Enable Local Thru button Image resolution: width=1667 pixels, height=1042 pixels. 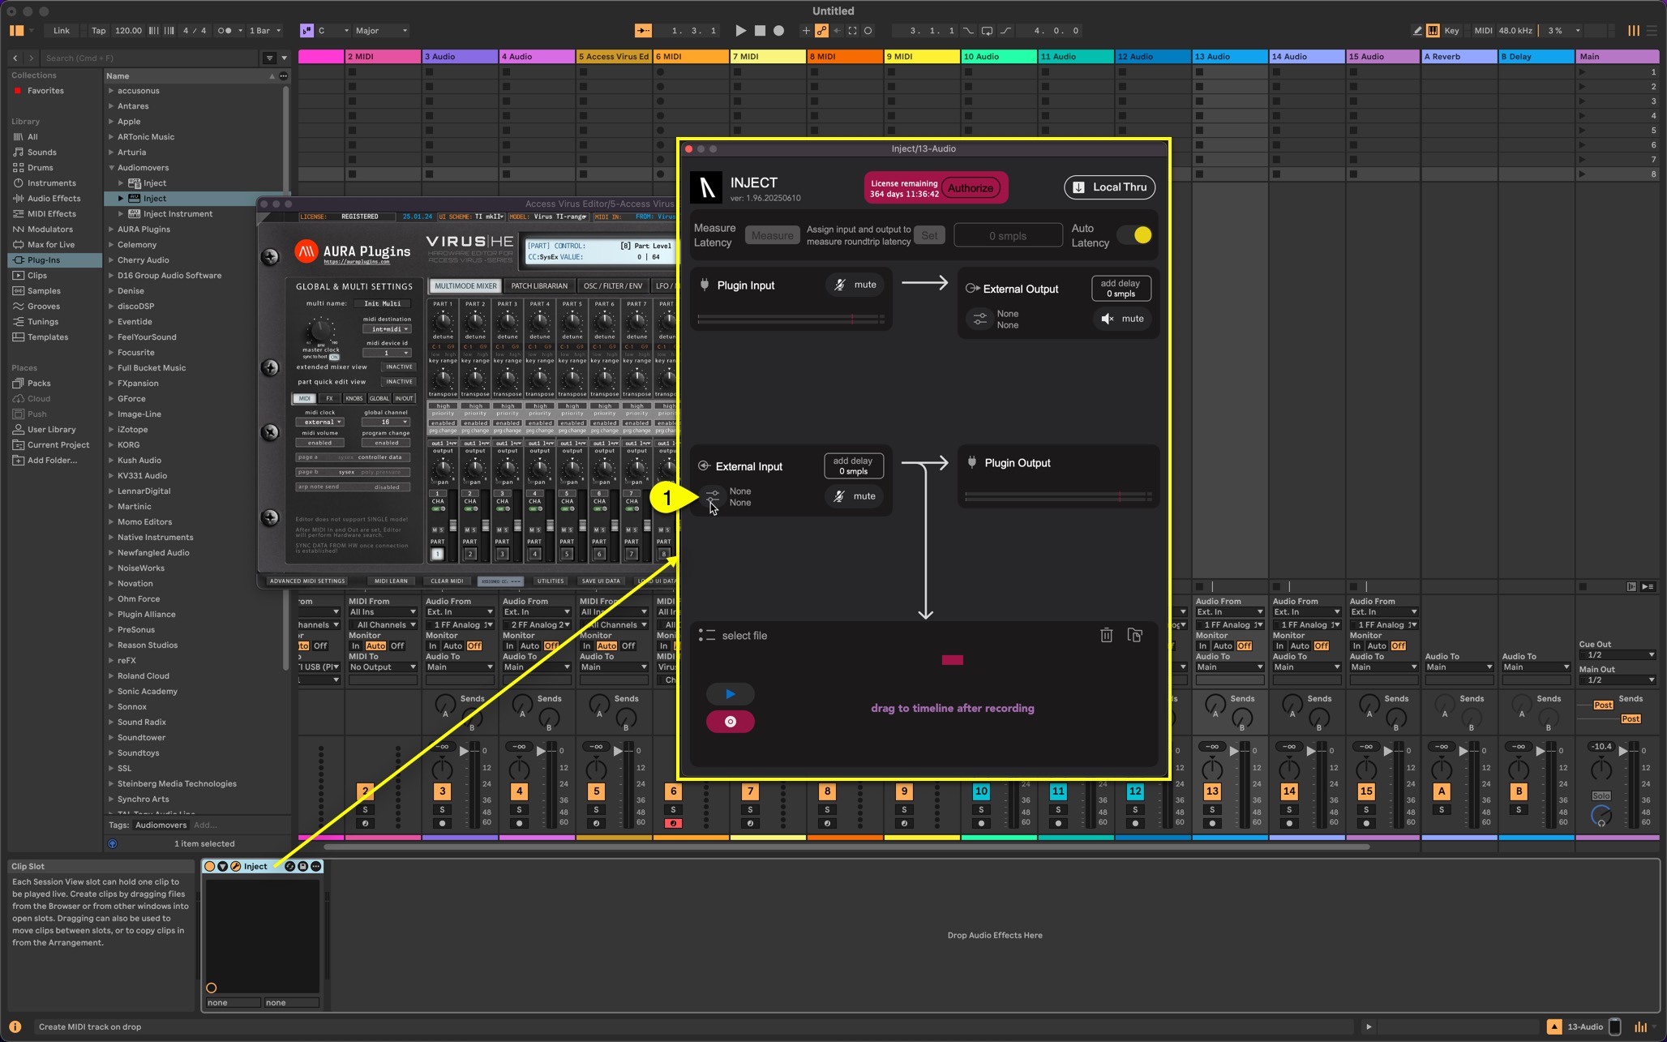coord(1109,187)
